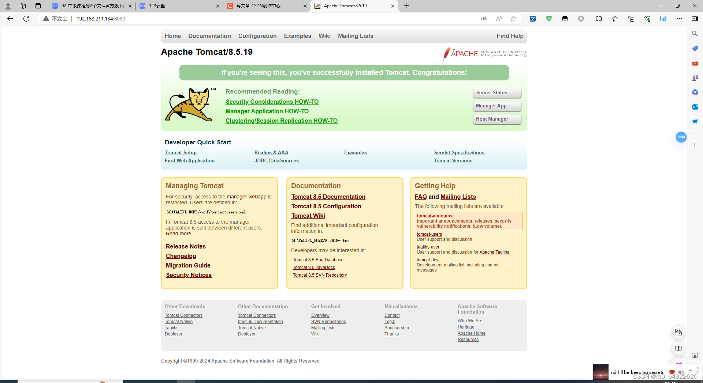
Task: Open the green shield extension icon
Action: (x=549, y=19)
